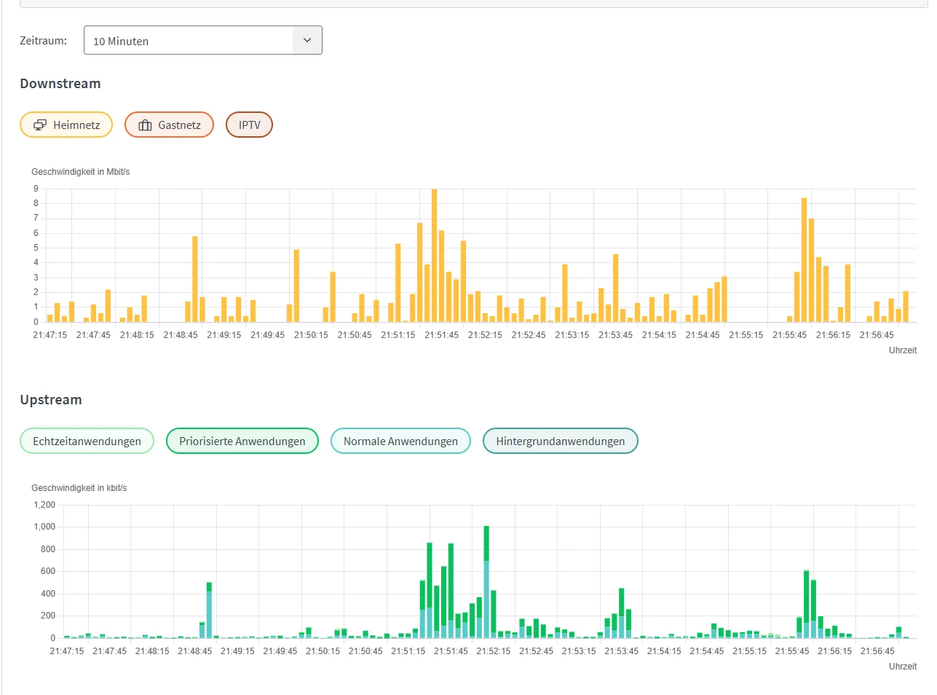
Task: Click the 10 Minuten time range field
Action: coord(202,40)
